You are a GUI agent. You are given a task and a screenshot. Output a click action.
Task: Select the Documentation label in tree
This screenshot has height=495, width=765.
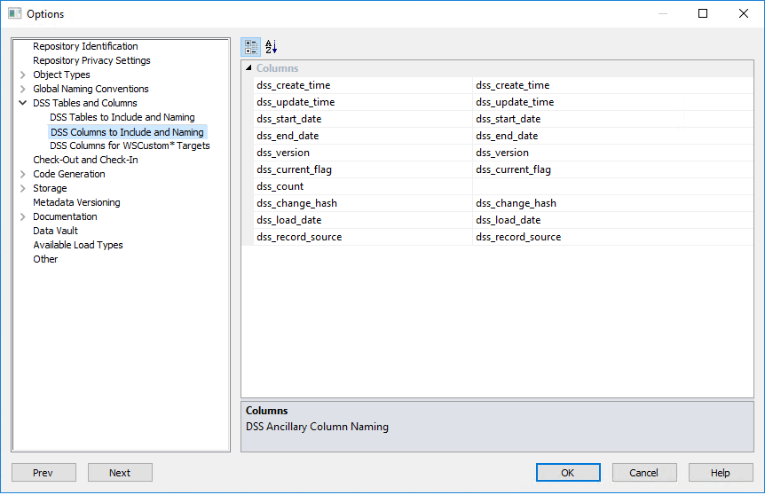[x=65, y=216]
